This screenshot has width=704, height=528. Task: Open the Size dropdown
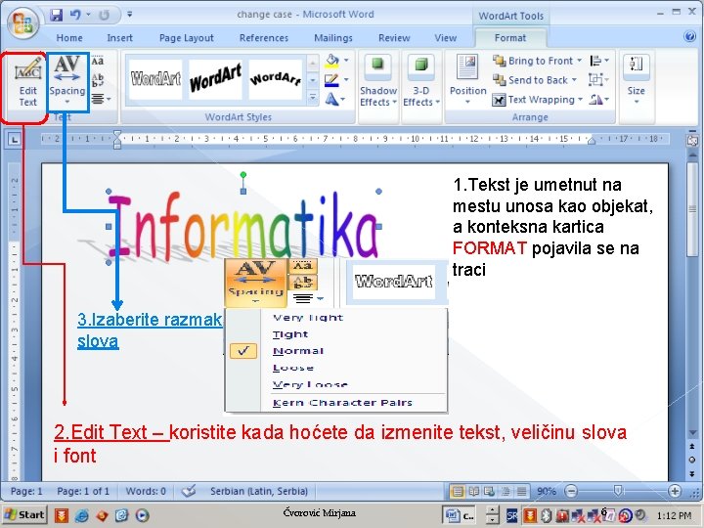click(637, 81)
